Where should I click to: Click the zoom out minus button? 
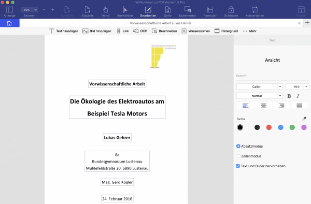(44, 10)
